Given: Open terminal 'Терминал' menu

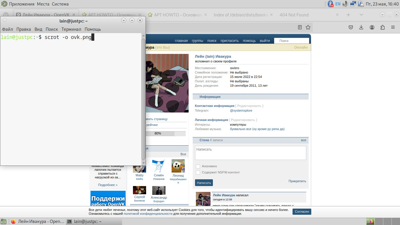Looking at the screenshot, I should (71, 29).
